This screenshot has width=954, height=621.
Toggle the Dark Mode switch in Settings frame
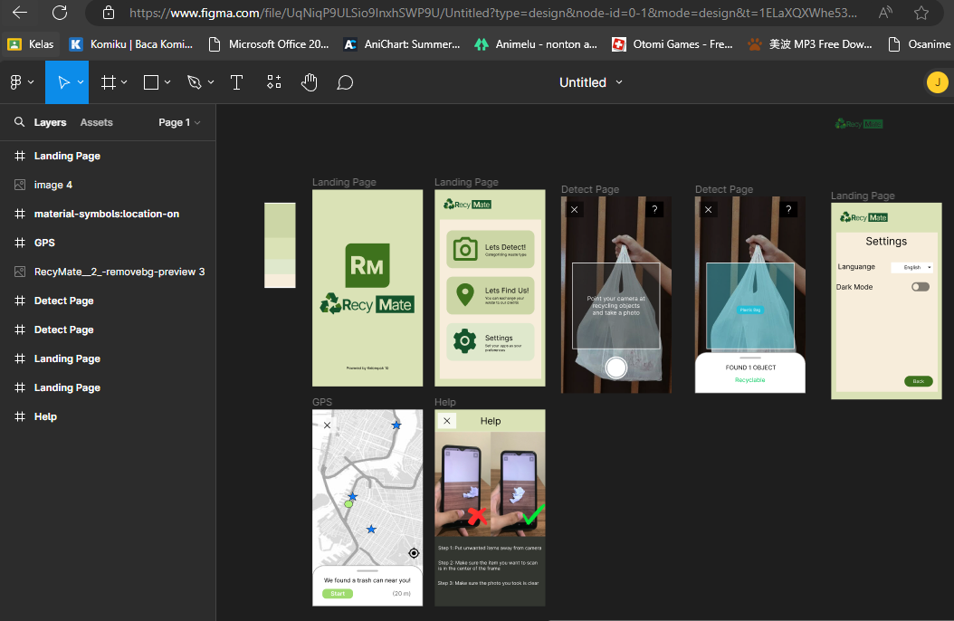coord(920,287)
